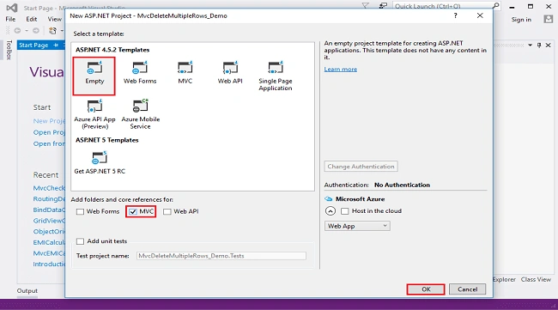Cancel the New ASP.NET Project dialog
Viewport: 558px width, 310px height.
coord(467,289)
